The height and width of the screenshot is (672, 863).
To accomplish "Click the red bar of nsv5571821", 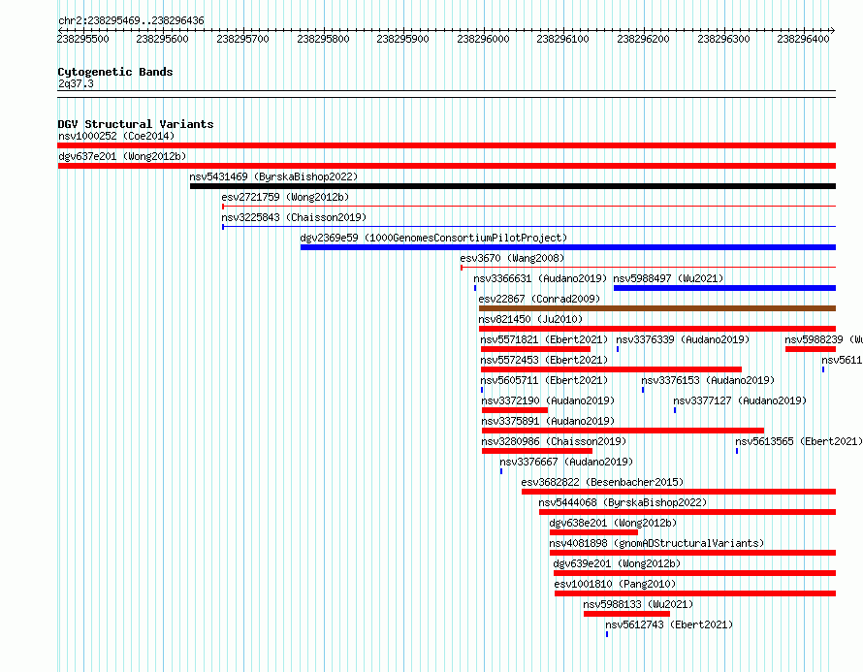I will [535, 349].
